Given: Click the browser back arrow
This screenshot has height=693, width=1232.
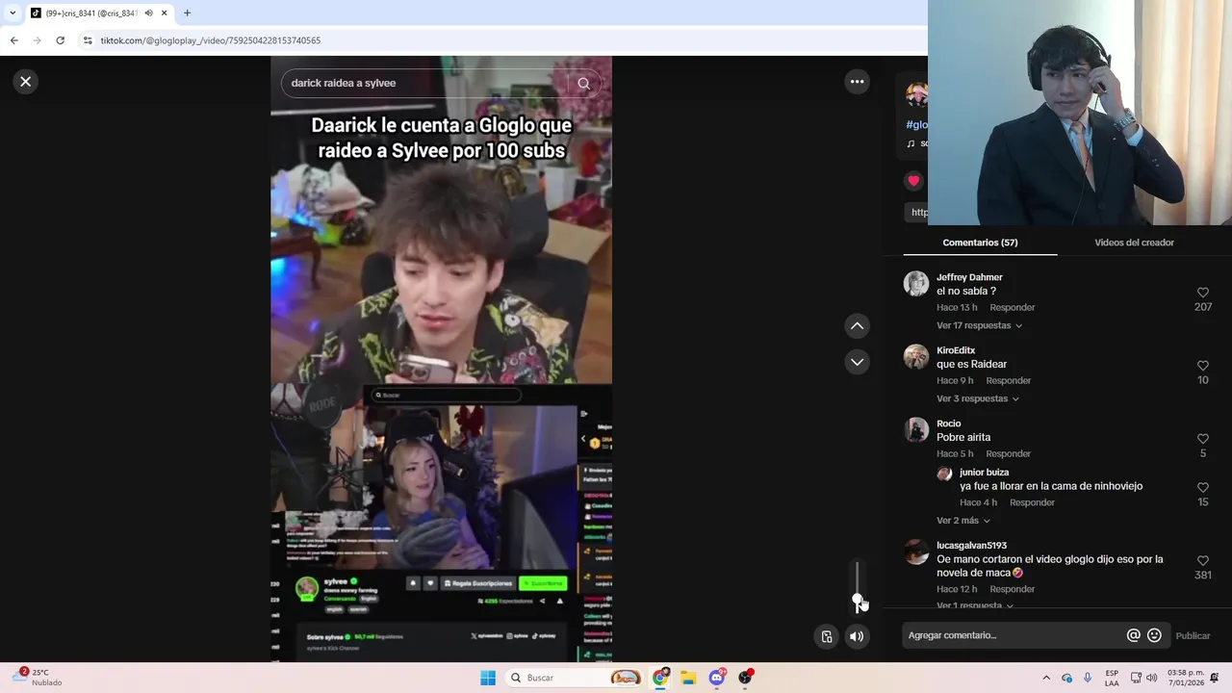Looking at the screenshot, I should (x=13, y=40).
